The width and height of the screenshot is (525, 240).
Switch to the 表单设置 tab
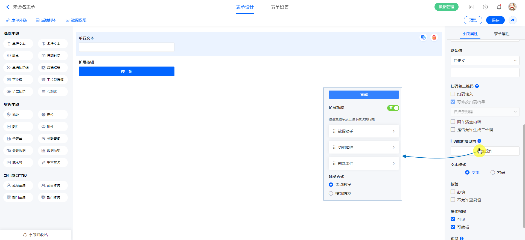pos(279,7)
